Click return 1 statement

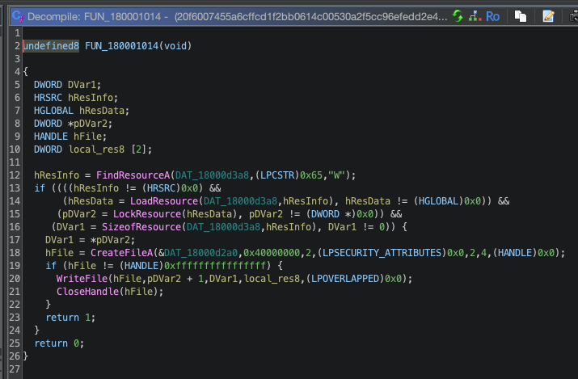point(70,318)
